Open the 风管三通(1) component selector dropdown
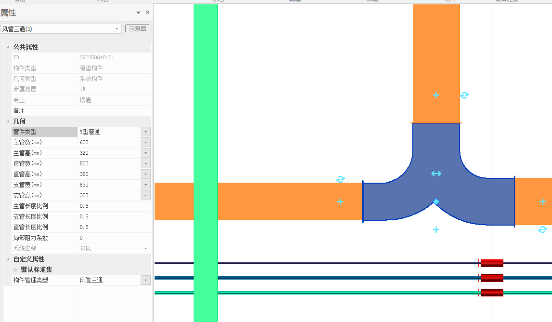552x322 pixels. [x=117, y=29]
